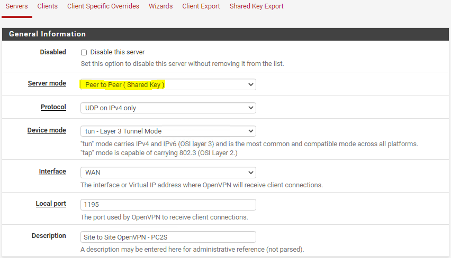Expand the Device mode dropdown
Viewport: 451px width, 258px height.
(x=168, y=131)
